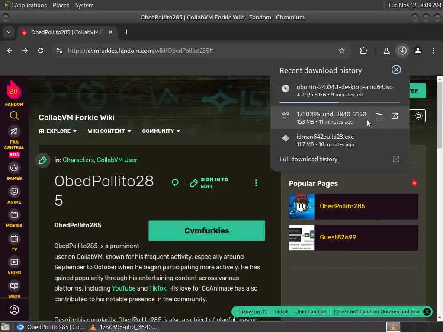443x332 pixels.
Task: Close the ObedPollito285 browser tab
Action: [x=111, y=32]
